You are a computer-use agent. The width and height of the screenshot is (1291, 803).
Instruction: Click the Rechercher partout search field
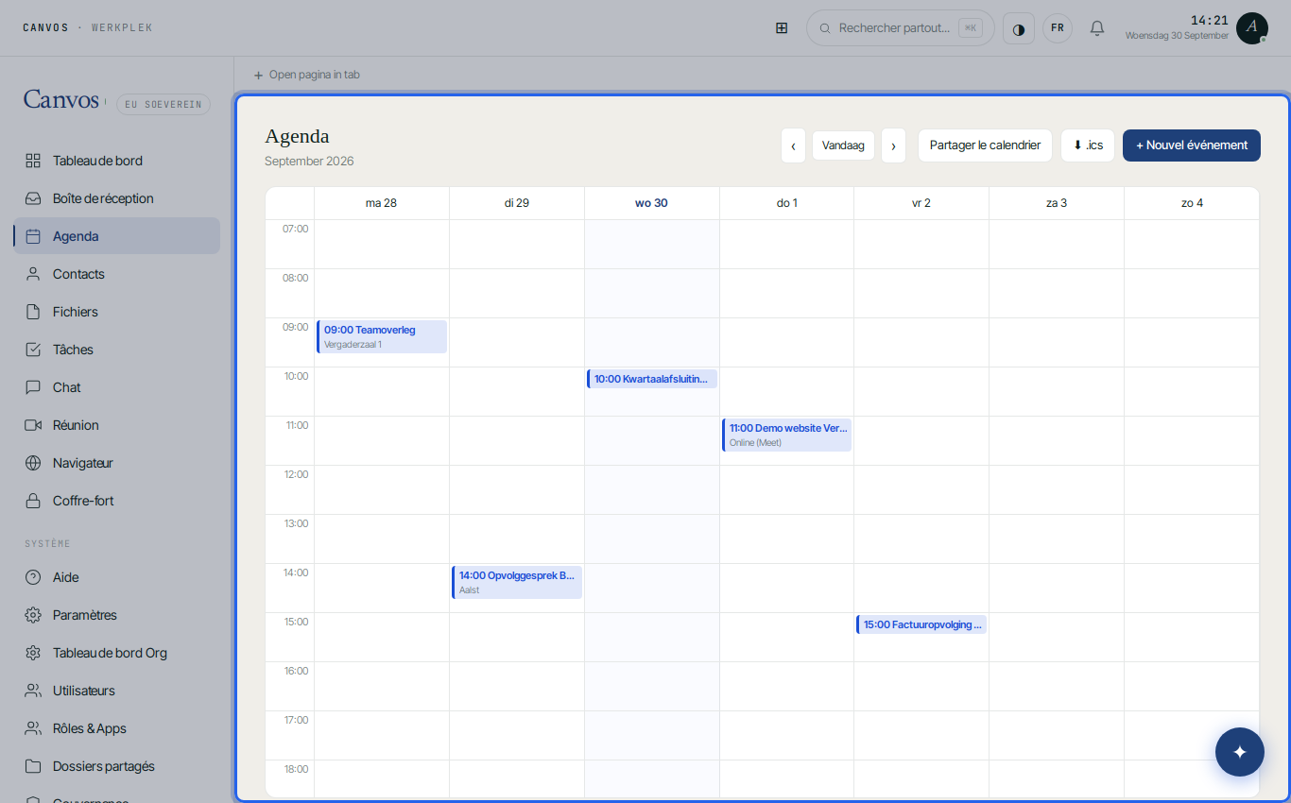(901, 28)
